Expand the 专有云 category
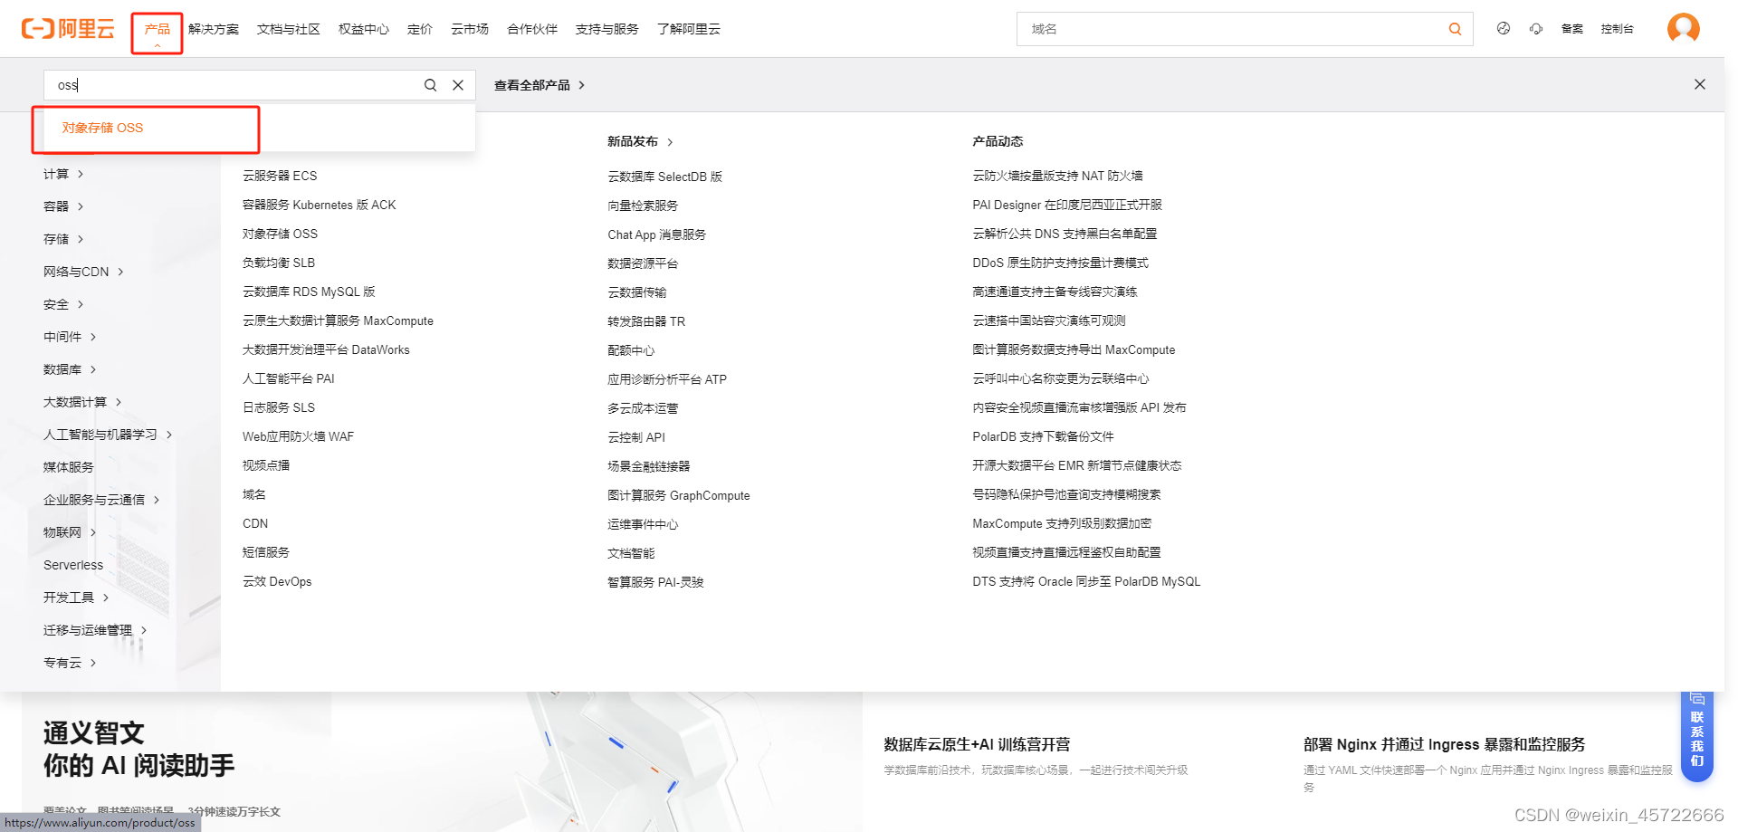This screenshot has height=832, width=1738. (x=70, y=663)
